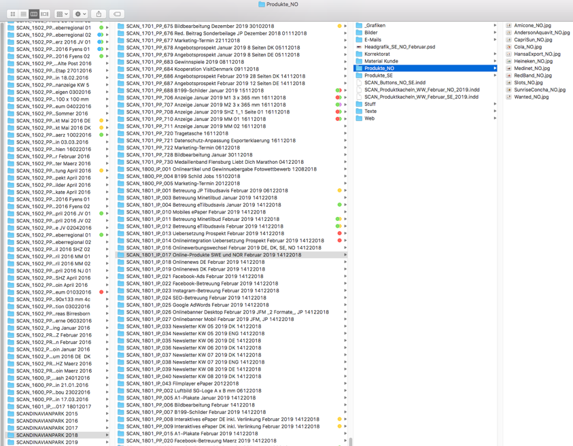Select the Wanted_NO.jpg file
Image resolution: width=573 pixels, height=446 pixels.
coord(532,97)
